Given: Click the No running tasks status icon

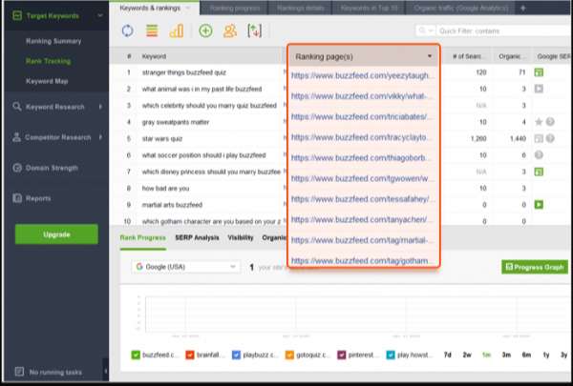Looking at the screenshot, I should tap(19, 372).
